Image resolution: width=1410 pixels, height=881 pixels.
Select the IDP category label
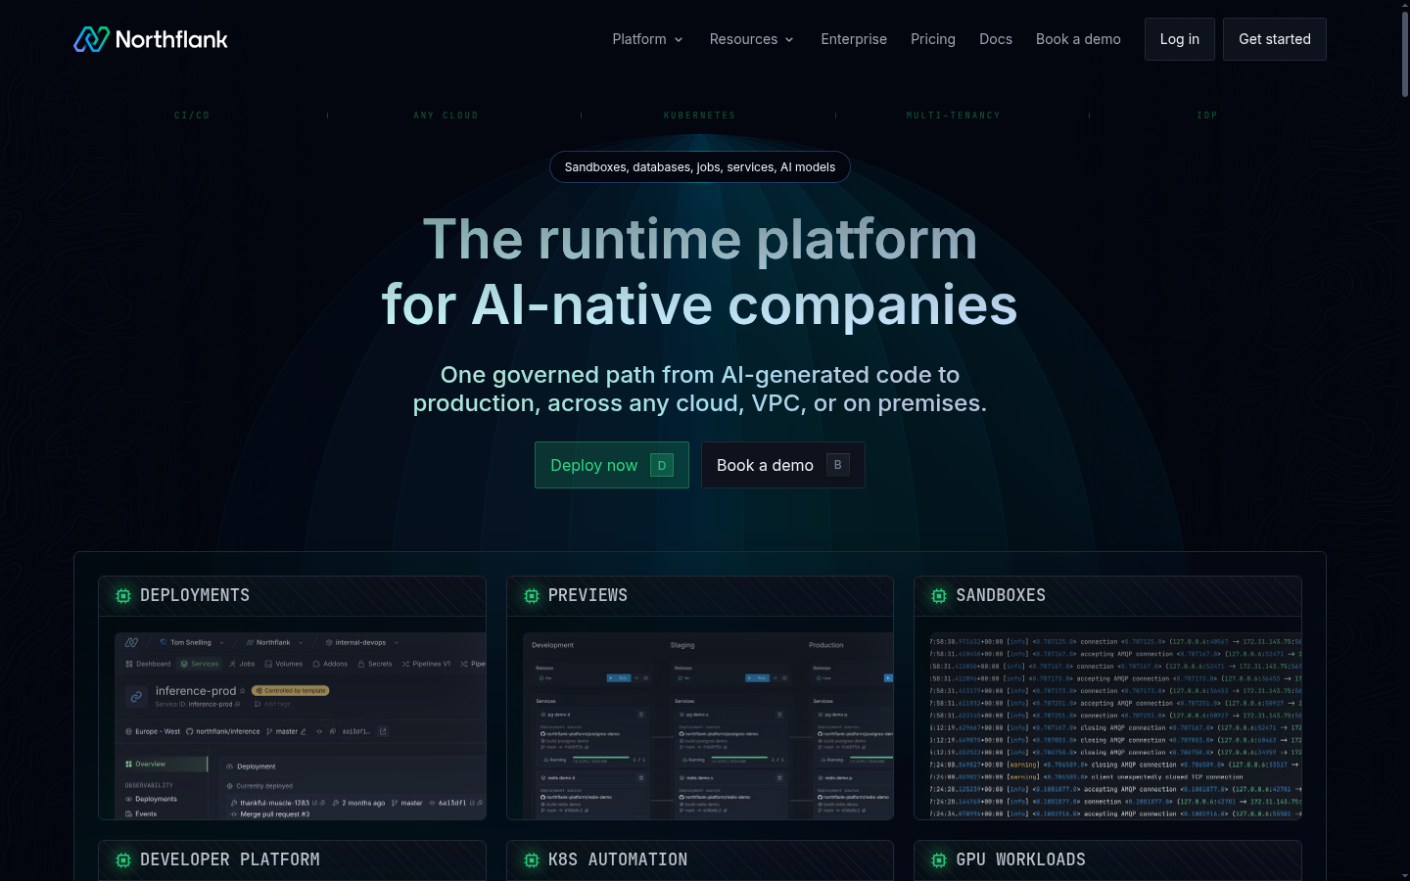[x=1207, y=116]
